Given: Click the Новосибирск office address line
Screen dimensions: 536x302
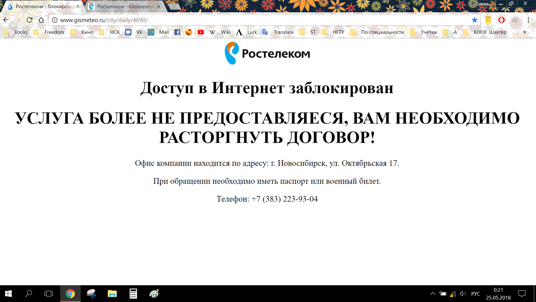Looking at the screenshot, I should [x=267, y=163].
